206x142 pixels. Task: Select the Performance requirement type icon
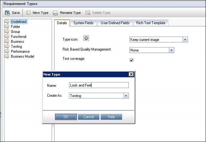click(x=7, y=51)
